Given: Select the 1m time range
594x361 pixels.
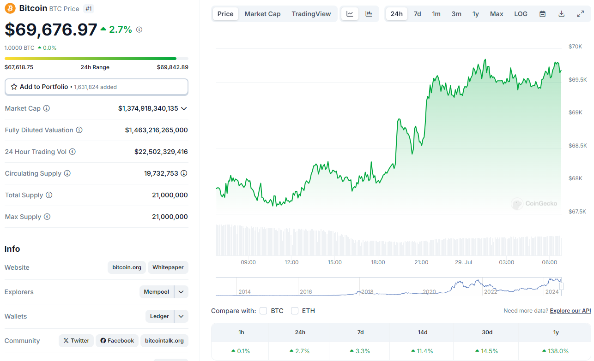Looking at the screenshot, I should (x=436, y=14).
